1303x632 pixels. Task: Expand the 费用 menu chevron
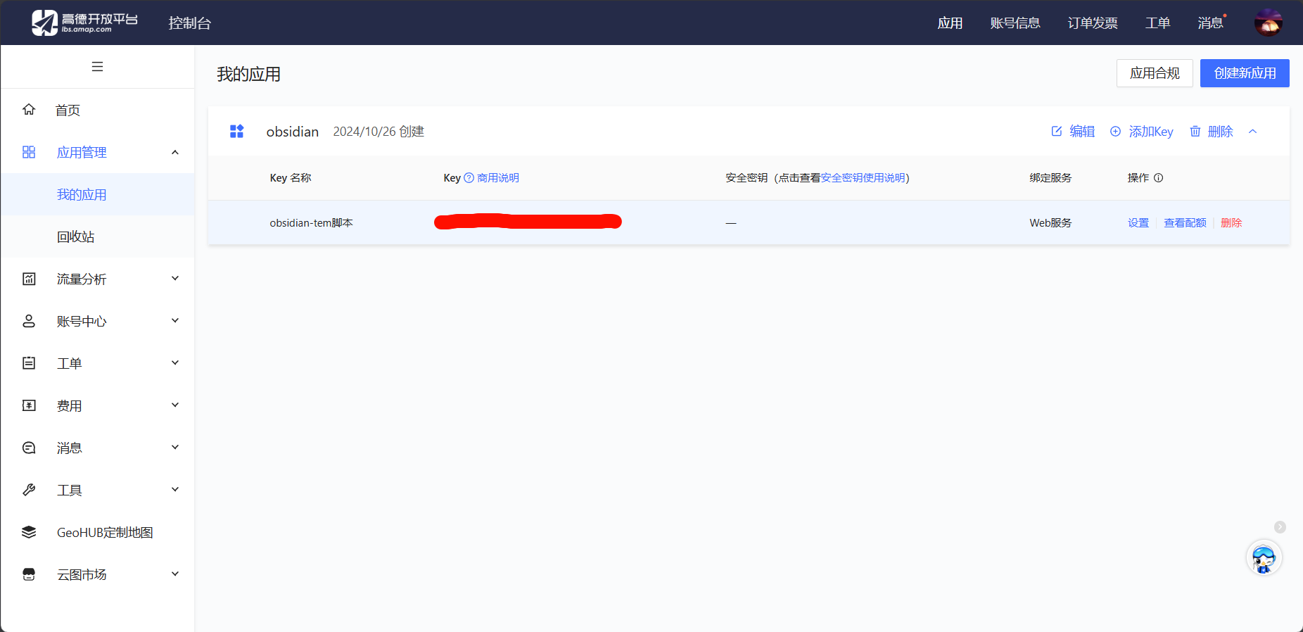(175, 405)
